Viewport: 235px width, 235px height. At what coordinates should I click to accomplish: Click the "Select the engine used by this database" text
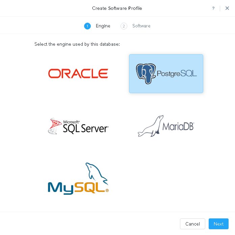77,44
